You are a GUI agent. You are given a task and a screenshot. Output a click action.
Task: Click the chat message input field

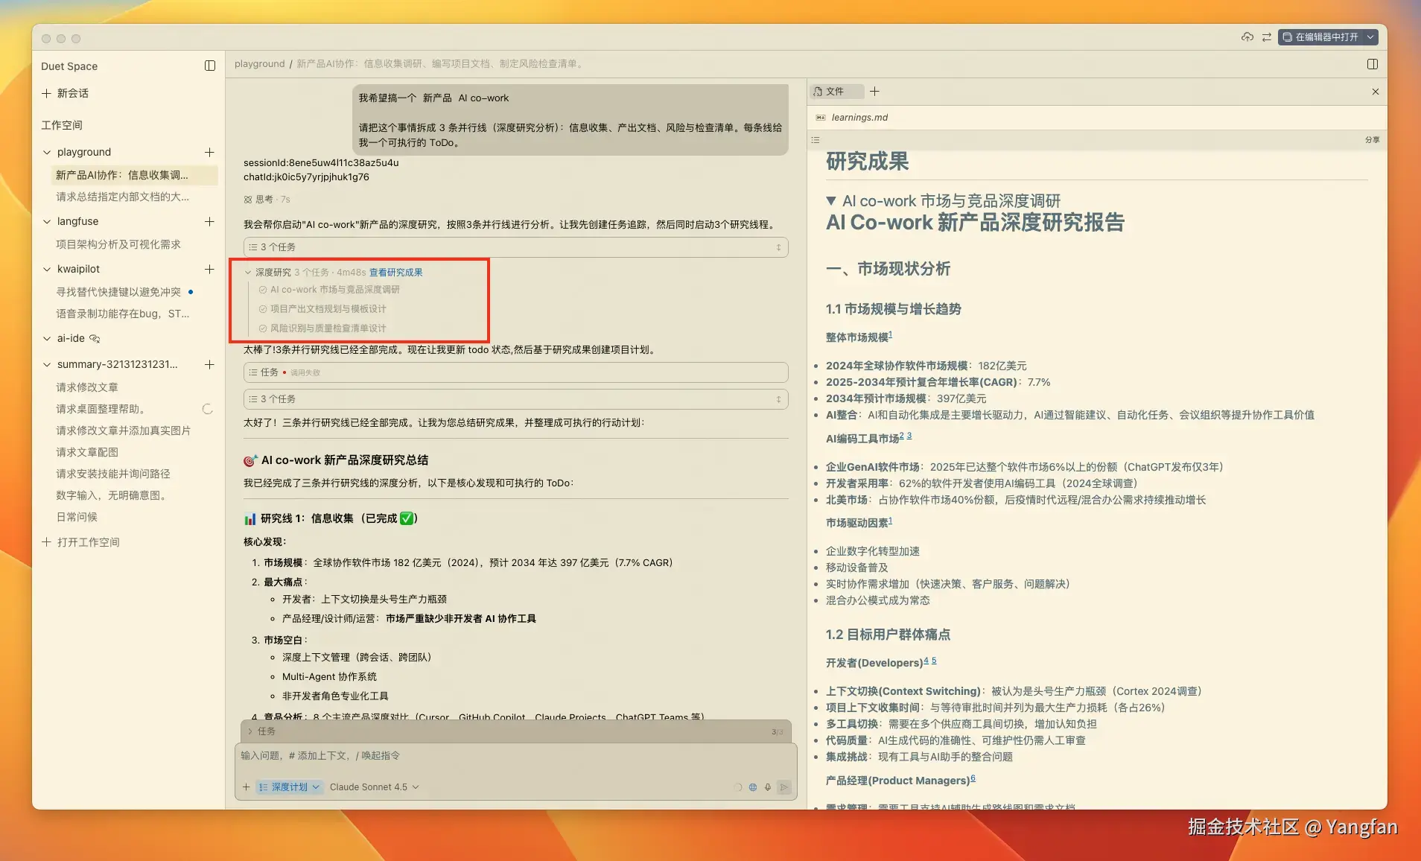[514, 756]
